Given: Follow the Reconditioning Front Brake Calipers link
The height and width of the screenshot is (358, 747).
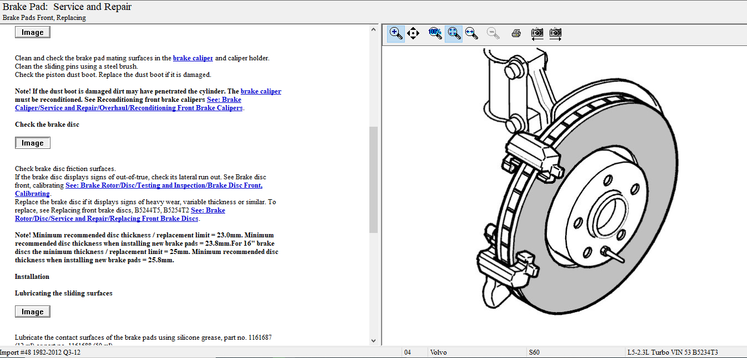Looking at the screenshot, I should point(129,108).
